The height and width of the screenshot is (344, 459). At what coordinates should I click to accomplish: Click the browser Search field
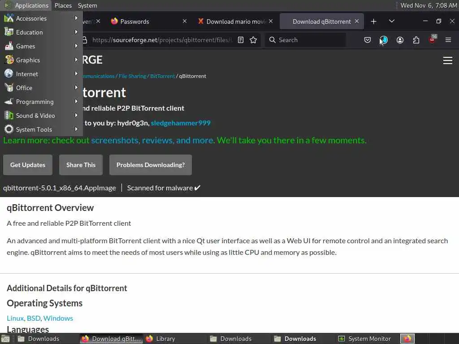pyautogui.click(x=305, y=40)
